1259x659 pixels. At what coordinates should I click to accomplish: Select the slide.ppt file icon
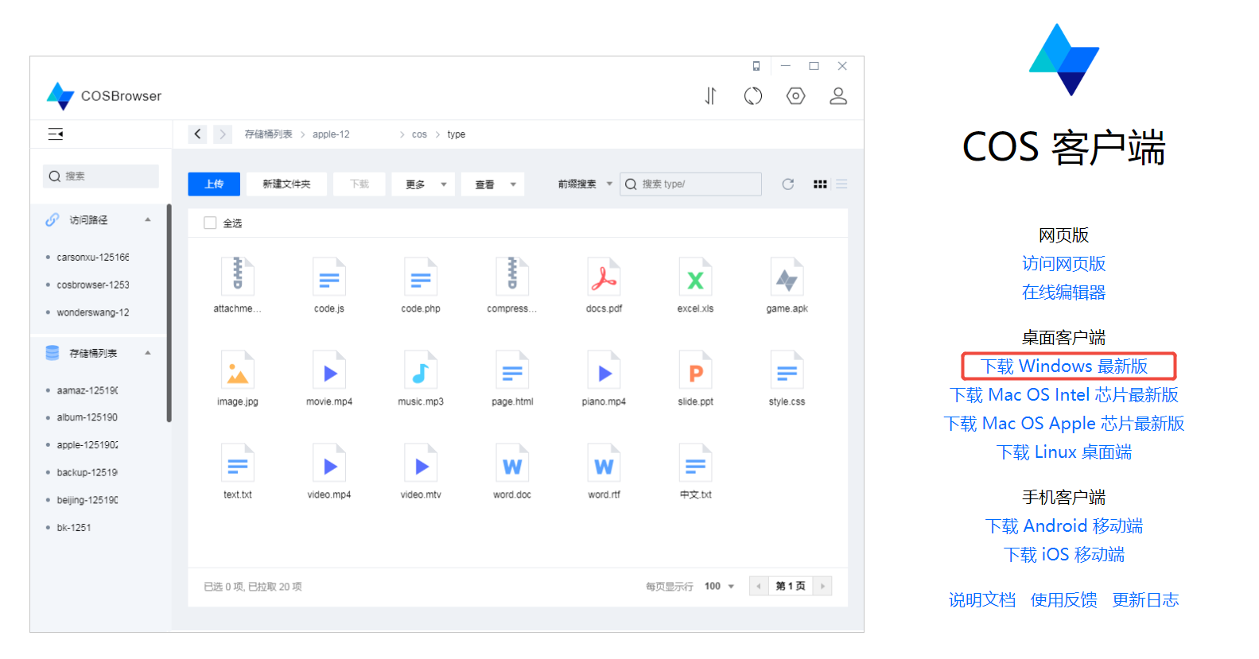696,370
